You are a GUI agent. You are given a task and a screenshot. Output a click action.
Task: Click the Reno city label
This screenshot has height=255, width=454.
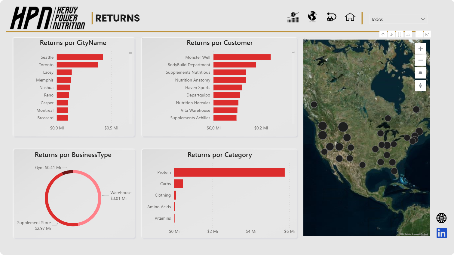tap(49, 95)
